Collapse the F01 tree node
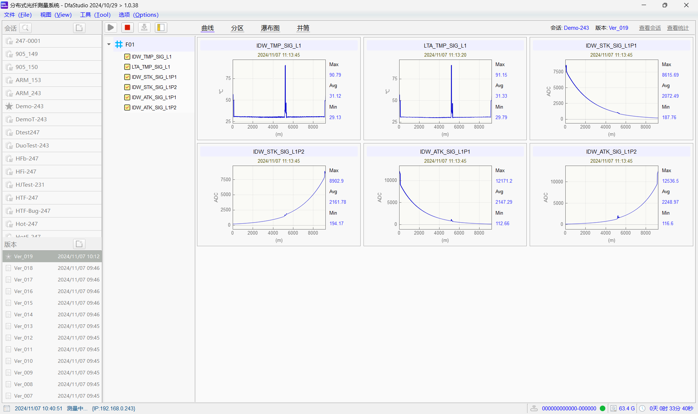The image size is (698, 414). coord(109,44)
